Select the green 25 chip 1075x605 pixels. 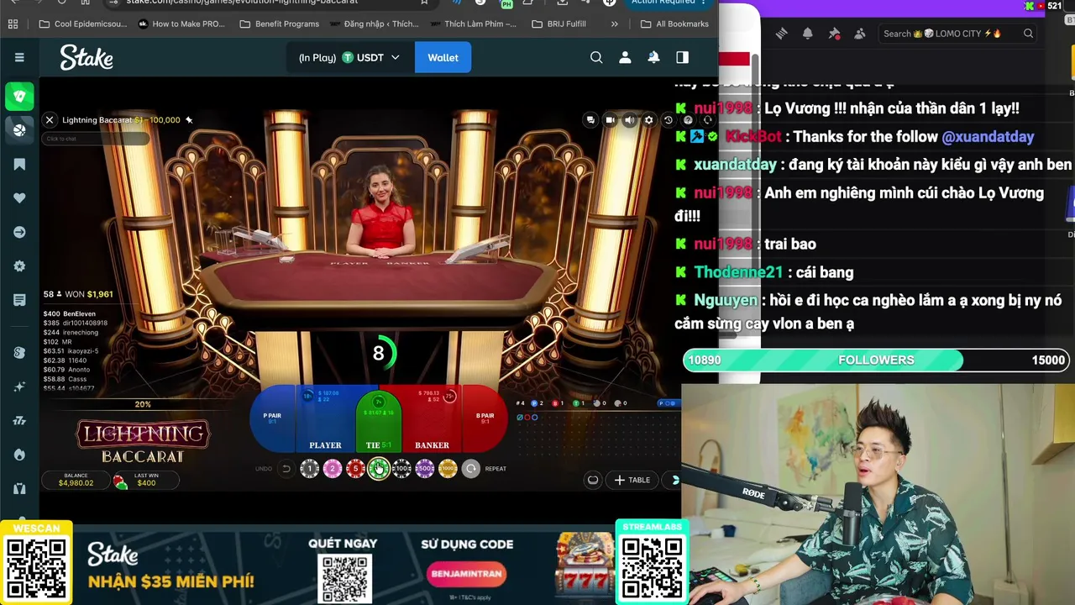click(x=379, y=469)
